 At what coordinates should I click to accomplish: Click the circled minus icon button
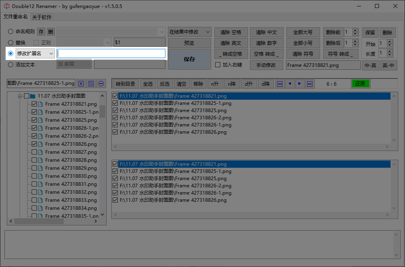[101, 84]
